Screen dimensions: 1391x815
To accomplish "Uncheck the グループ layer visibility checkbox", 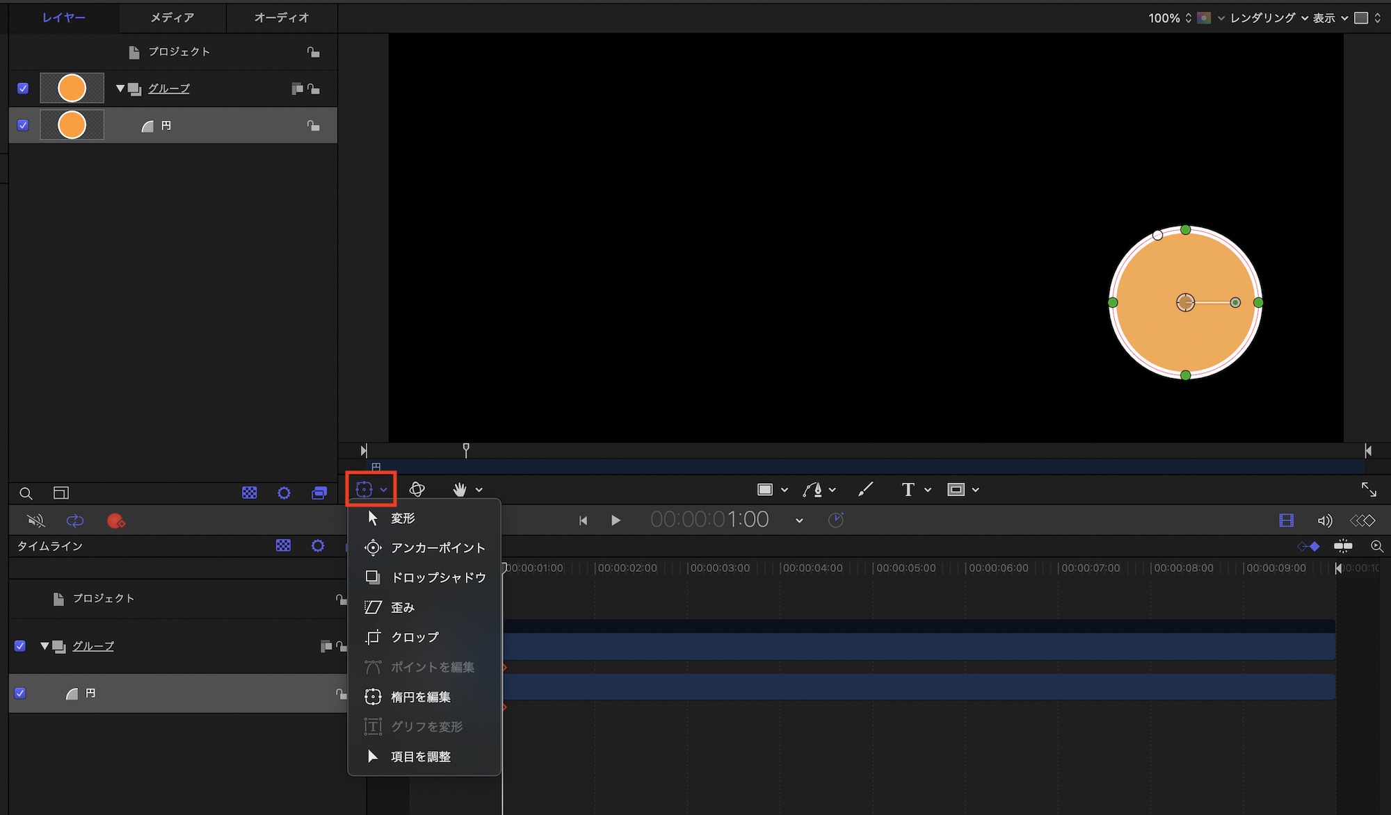I will [23, 88].
